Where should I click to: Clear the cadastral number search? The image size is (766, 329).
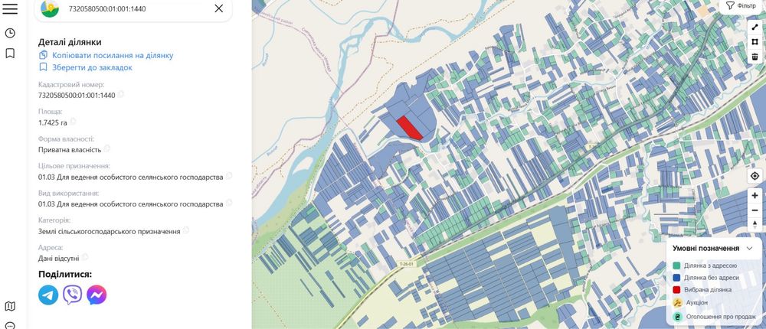coord(219,8)
